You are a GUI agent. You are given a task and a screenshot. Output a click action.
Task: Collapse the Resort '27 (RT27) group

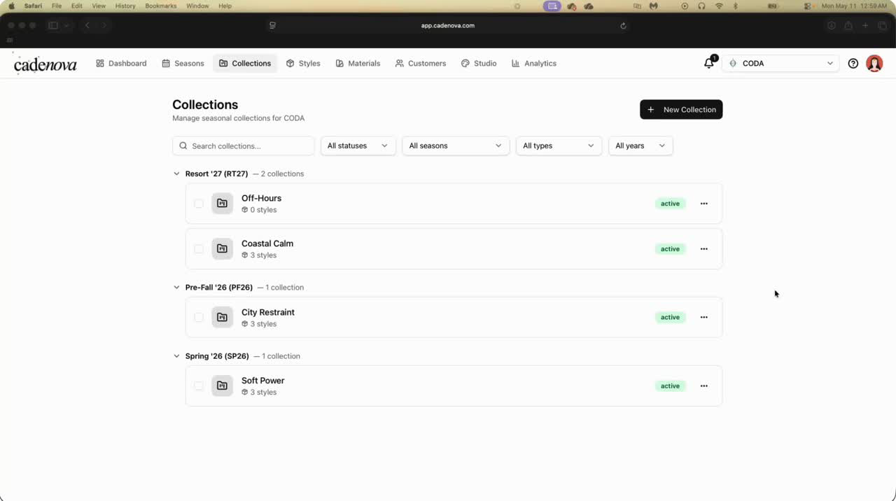click(176, 174)
